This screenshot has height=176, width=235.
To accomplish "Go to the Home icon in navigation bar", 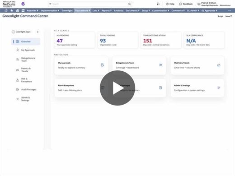I will coord(18,10).
